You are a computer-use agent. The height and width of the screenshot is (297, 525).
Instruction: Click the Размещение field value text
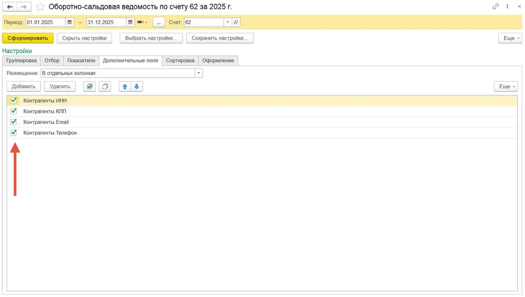coord(69,73)
